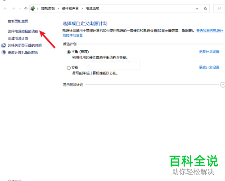Click the Control Panel icon in address bar

tap(32, 9)
